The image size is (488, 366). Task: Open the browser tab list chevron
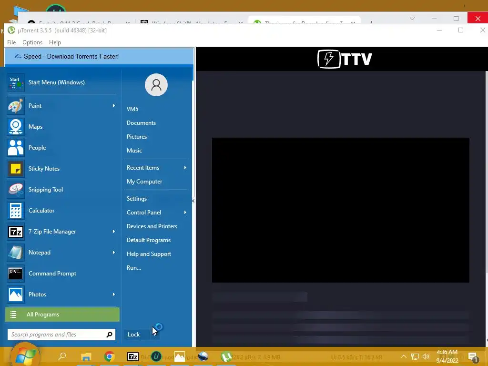(412, 19)
